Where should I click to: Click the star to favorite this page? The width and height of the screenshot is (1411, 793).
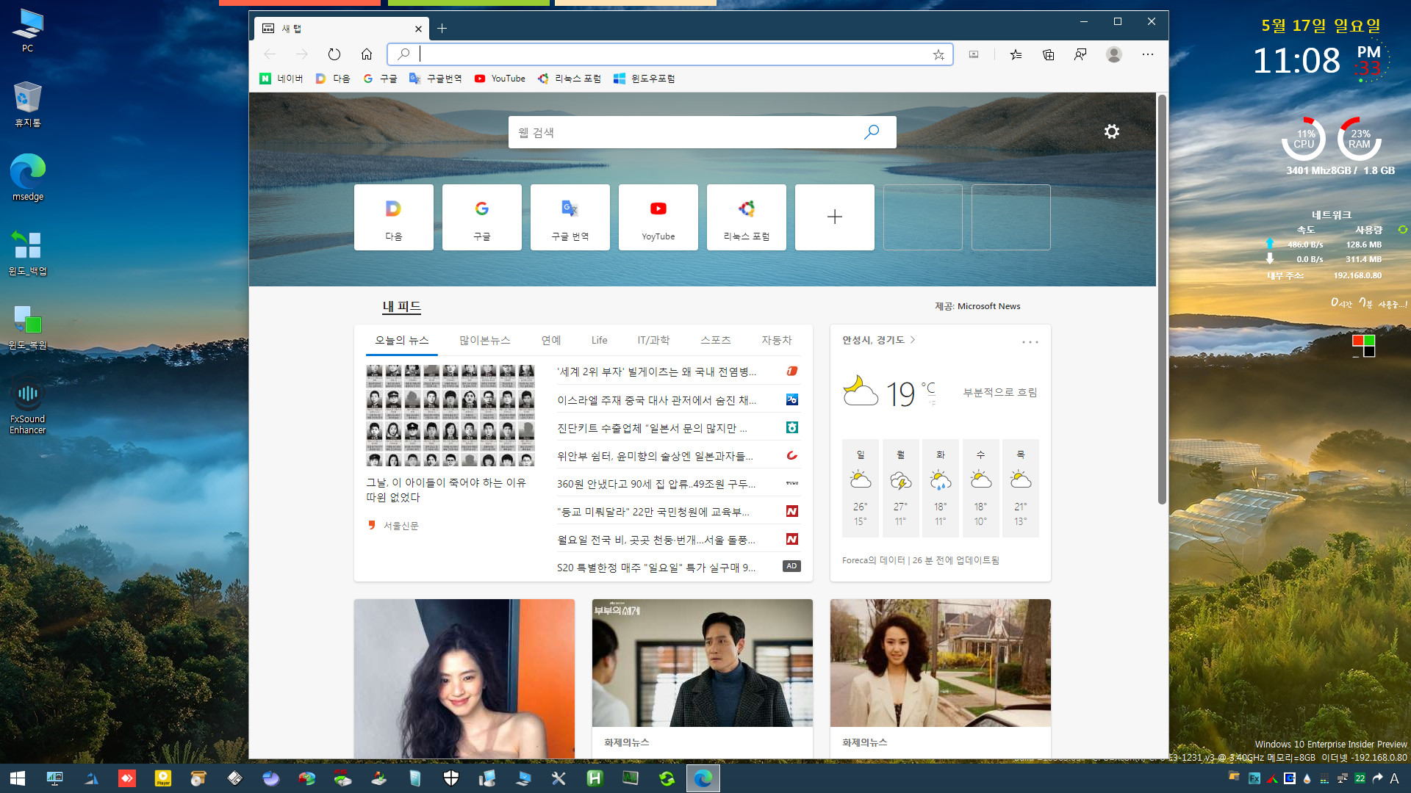click(x=938, y=54)
